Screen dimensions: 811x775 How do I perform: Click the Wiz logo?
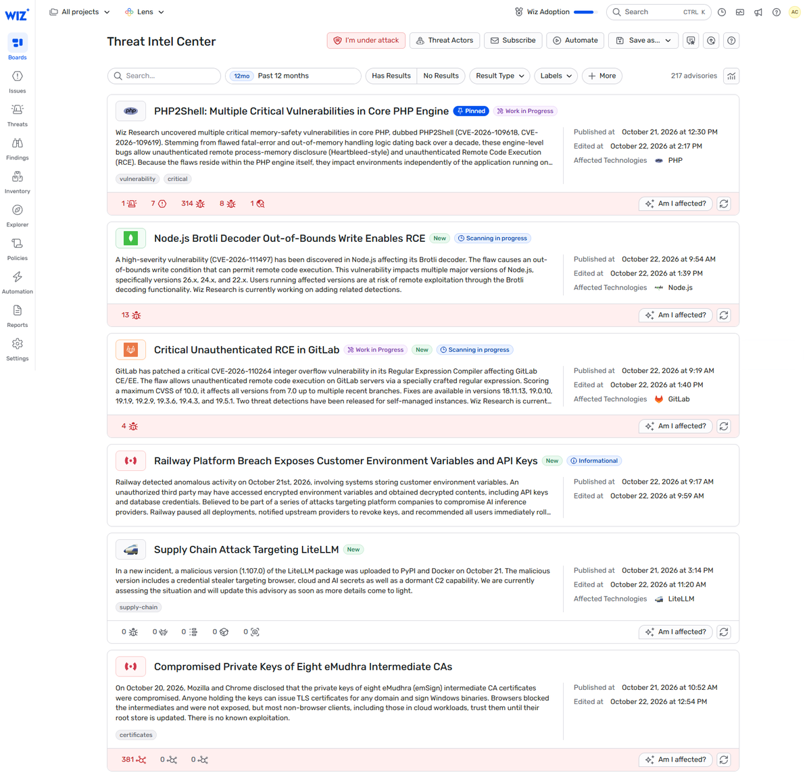pyautogui.click(x=18, y=14)
